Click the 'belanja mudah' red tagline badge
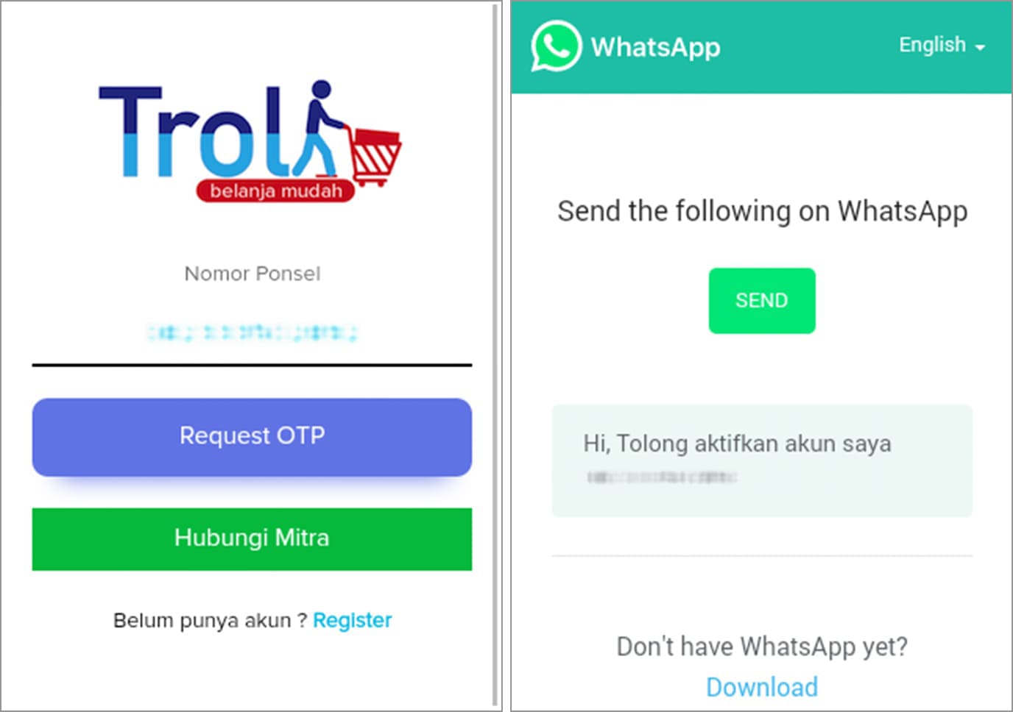This screenshot has width=1013, height=712. [275, 191]
